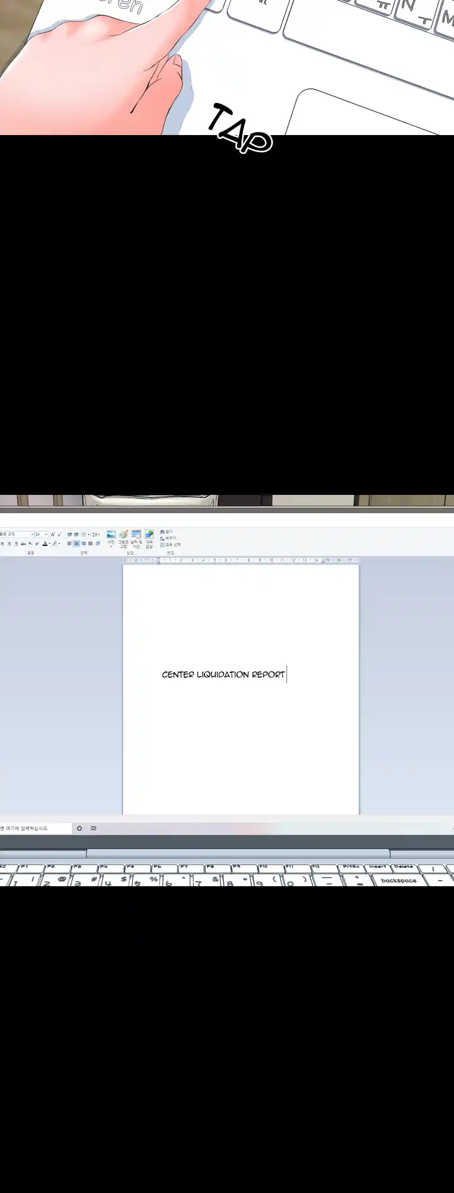The image size is (454, 1193).
Task: Open Task View on the taskbar
Action: [94, 828]
